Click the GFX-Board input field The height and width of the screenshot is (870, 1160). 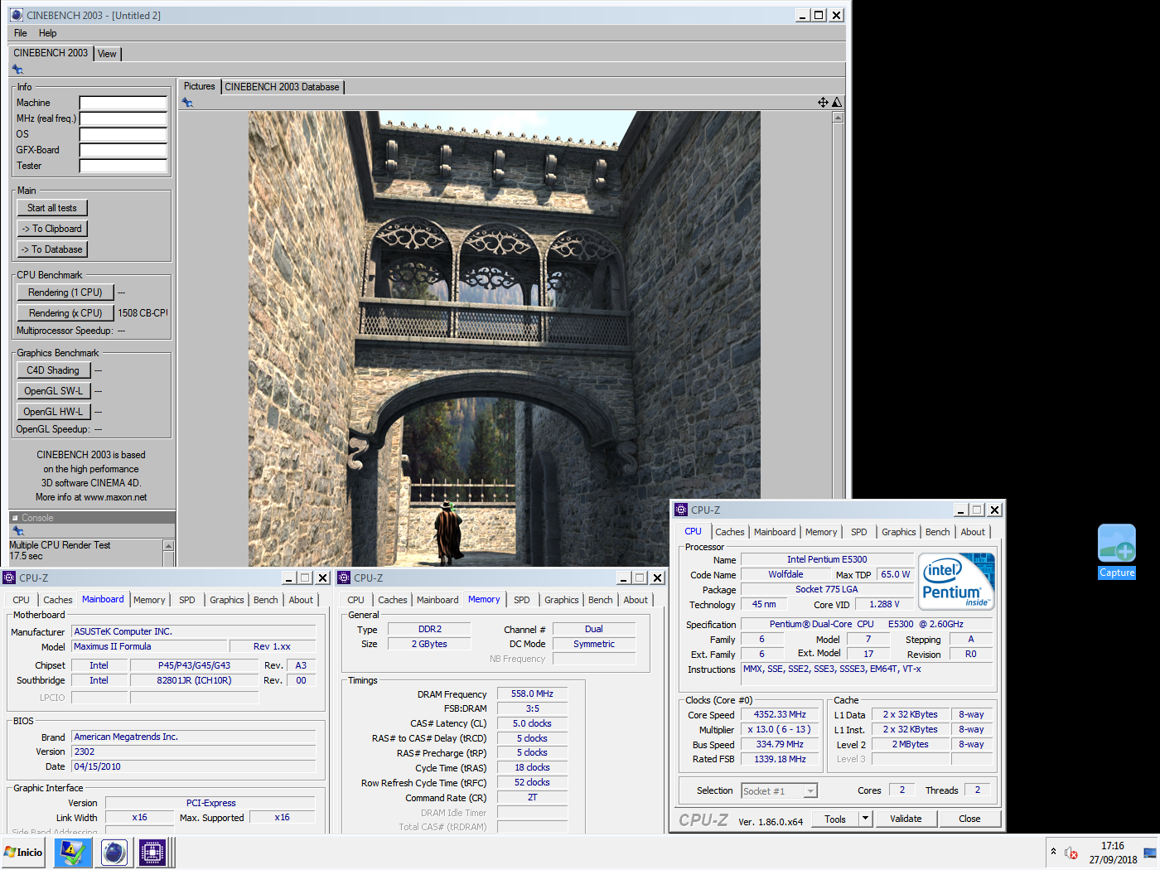click(x=123, y=151)
